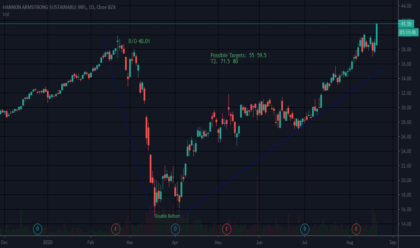Image resolution: width=420 pixels, height=248 pixels.
Task: Click the 18.00 price scale value
Action: click(x=406, y=195)
